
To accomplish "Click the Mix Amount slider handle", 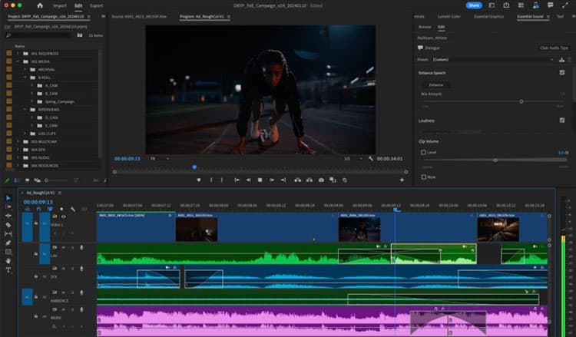I will 521,101.
